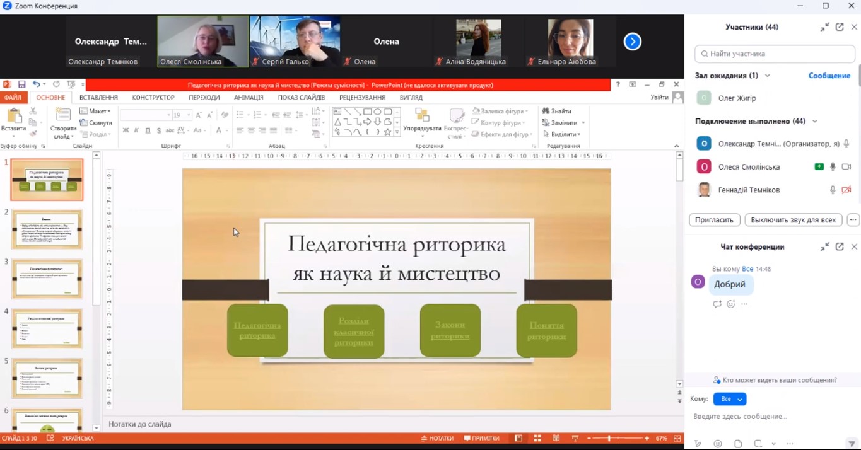Expand the Макет layout dropdown
The height and width of the screenshot is (450, 861).
coord(95,111)
